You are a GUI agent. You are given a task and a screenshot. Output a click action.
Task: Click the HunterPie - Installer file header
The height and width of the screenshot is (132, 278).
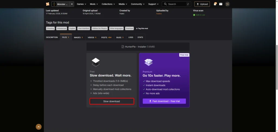click(x=138, y=47)
